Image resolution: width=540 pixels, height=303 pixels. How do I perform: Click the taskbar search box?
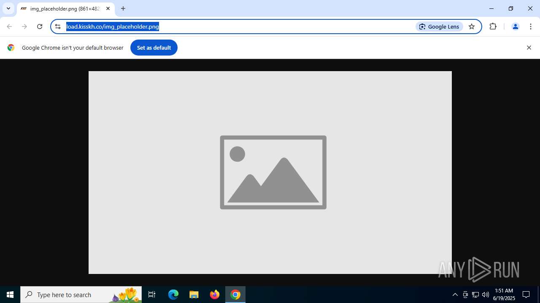81,295
